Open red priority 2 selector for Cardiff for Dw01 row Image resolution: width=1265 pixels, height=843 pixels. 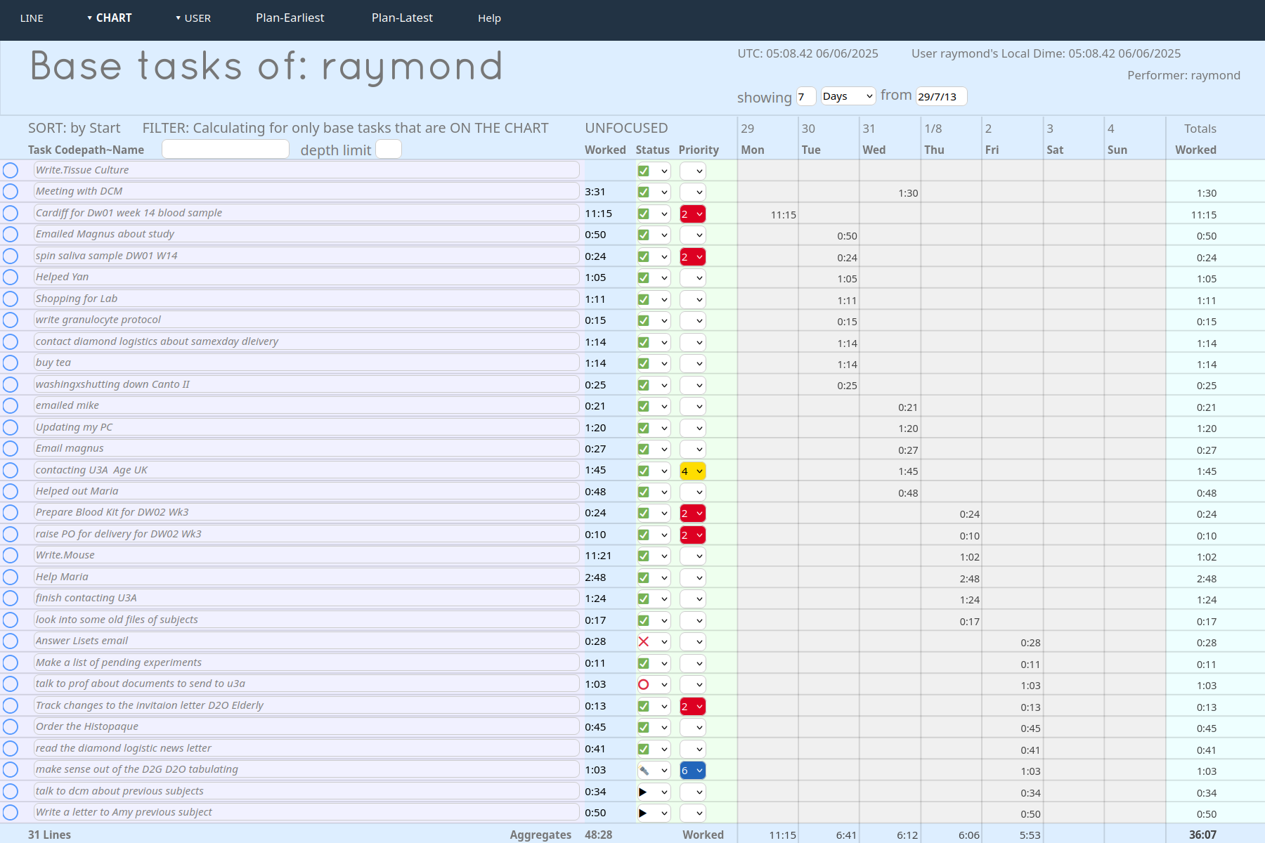click(x=692, y=214)
